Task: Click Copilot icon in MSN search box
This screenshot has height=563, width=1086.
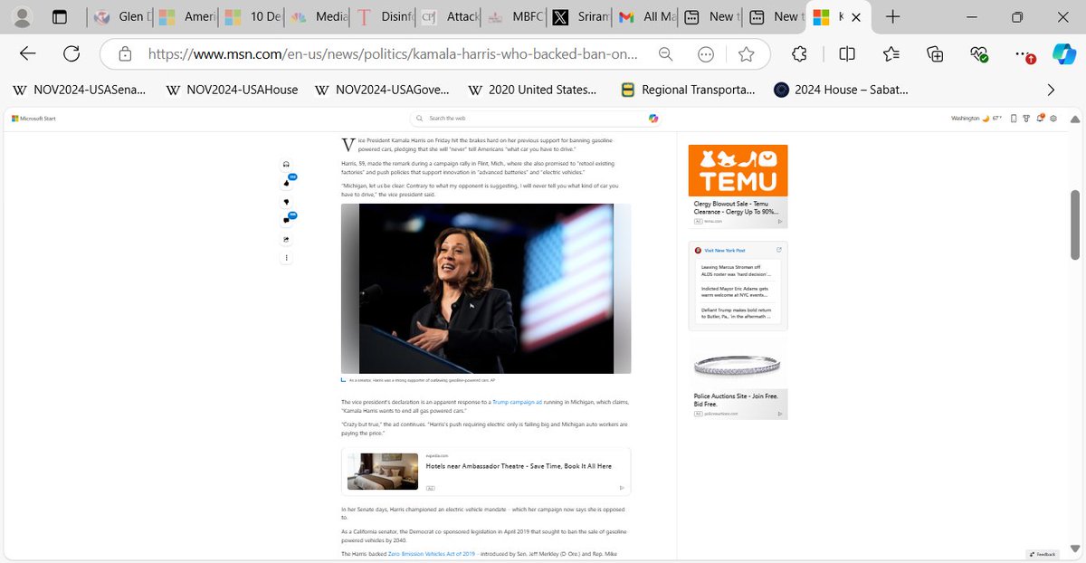Action: [x=653, y=119]
